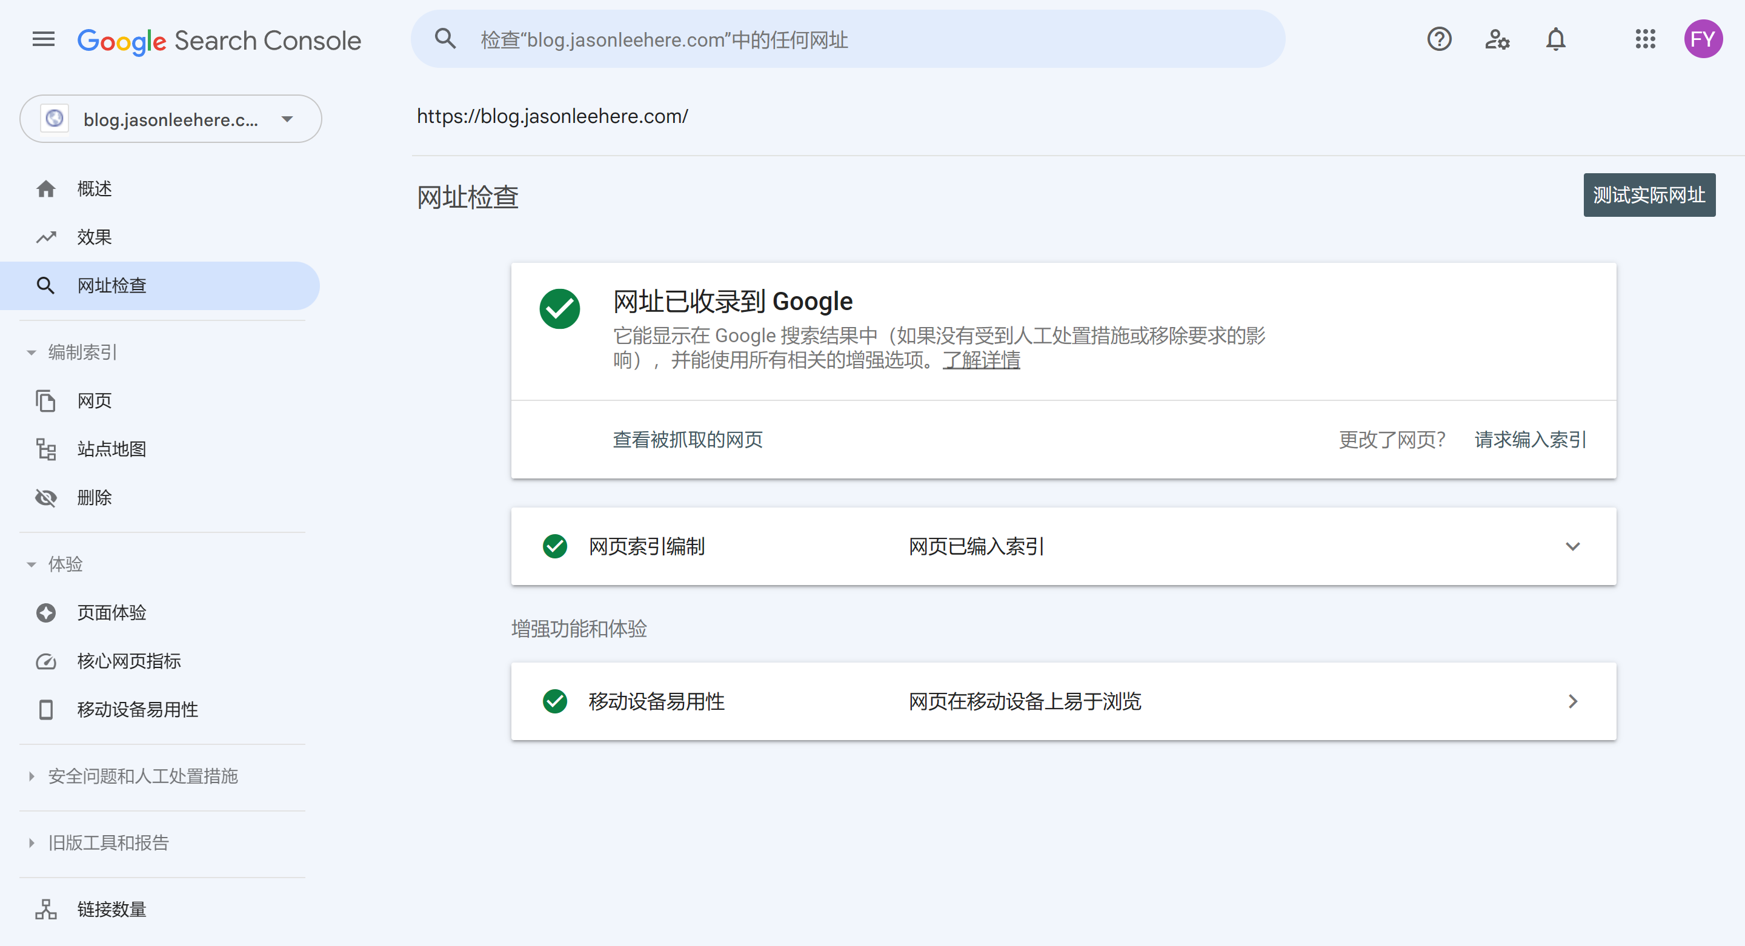Image resolution: width=1745 pixels, height=946 pixels.
Task: Focus the URL inspection search field
Action: [848, 39]
